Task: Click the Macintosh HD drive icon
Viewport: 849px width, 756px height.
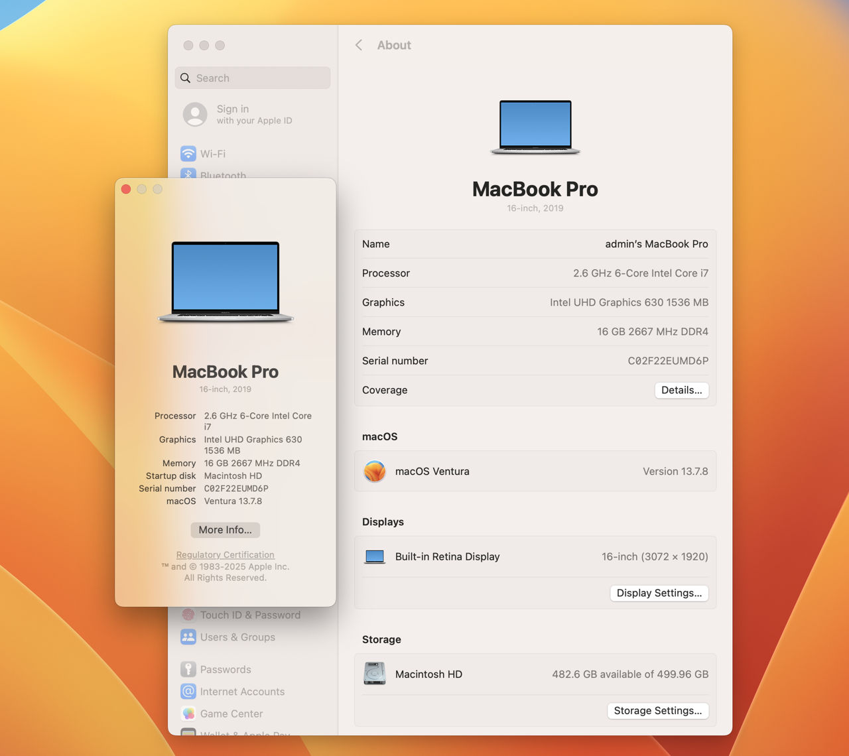Action: [x=375, y=674]
